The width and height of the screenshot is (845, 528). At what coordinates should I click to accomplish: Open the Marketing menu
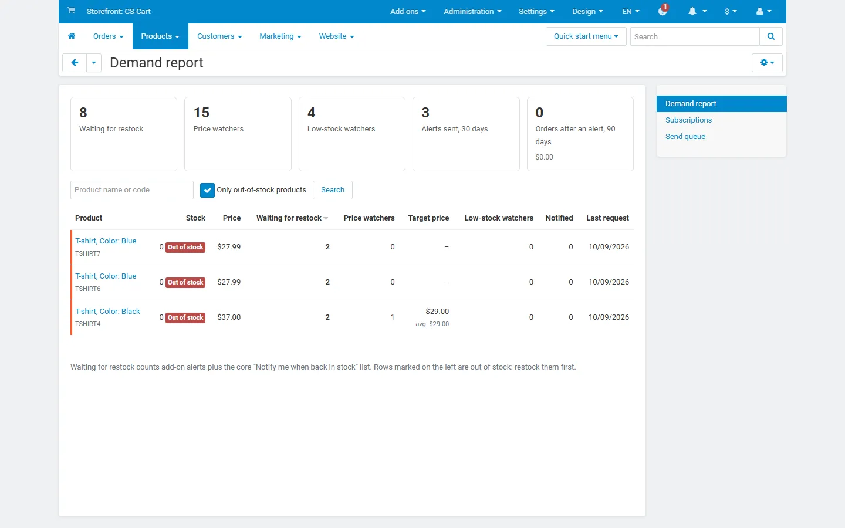point(280,36)
